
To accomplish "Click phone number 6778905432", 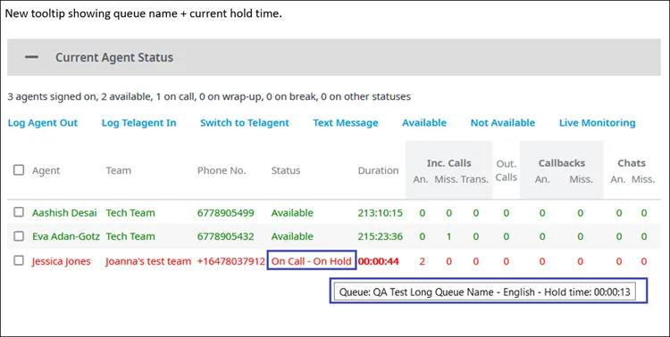I will pos(226,236).
